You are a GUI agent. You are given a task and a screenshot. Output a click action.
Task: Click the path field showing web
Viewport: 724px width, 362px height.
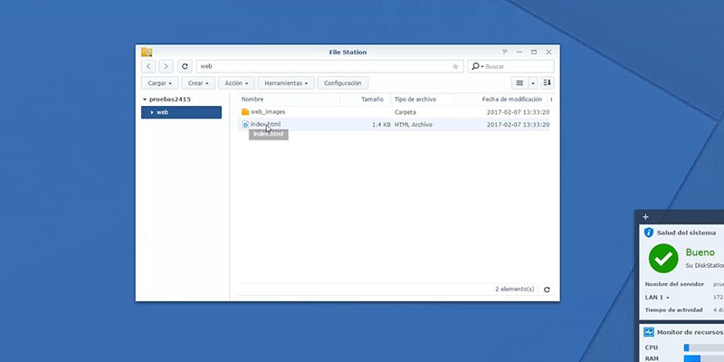click(329, 66)
